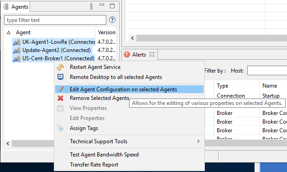Click the Remote Desktop monitor icon
This screenshot has height=172, width=287.
pyautogui.click(x=60, y=77)
